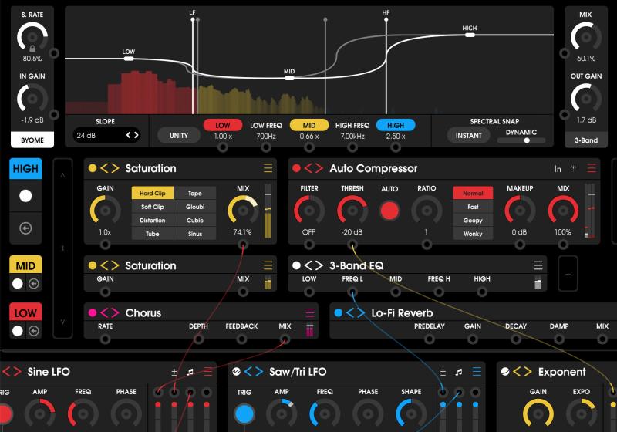Open the 3-Band EQ hamburger menu
This screenshot has width=617, height=432.
[538, 265]
